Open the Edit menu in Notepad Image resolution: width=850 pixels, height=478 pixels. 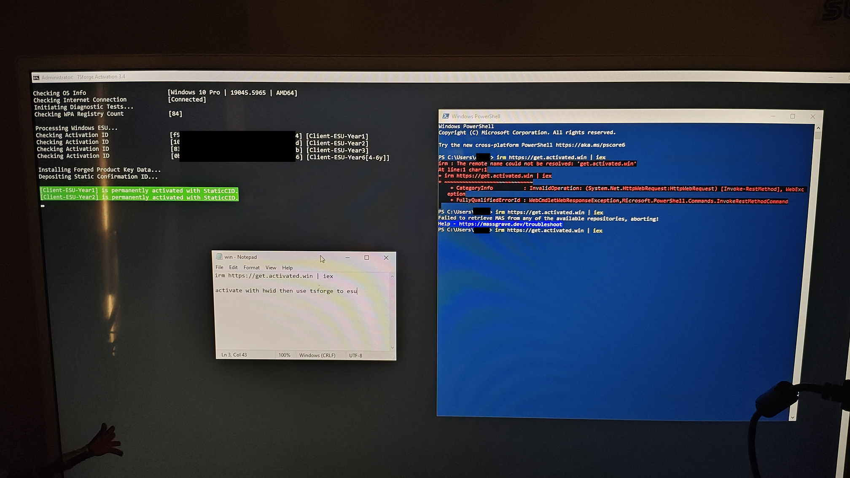click(233, 267)
